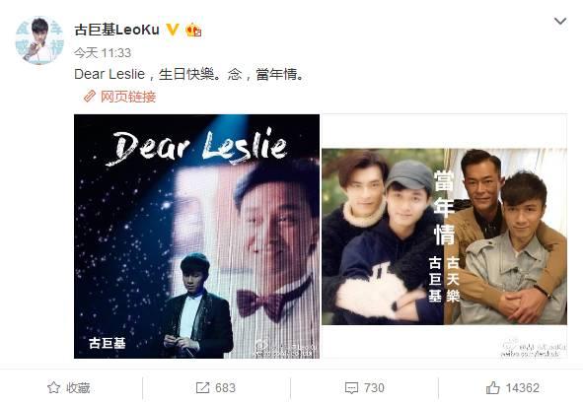The width and height of the screenshot is (583, 404).
Task: Open the post options chevron menu
Action: click(x=560, y=21)
